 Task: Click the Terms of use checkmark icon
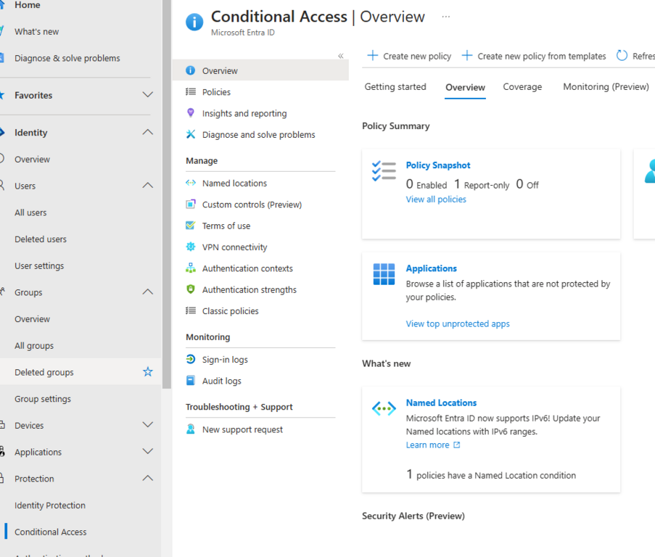191,226
